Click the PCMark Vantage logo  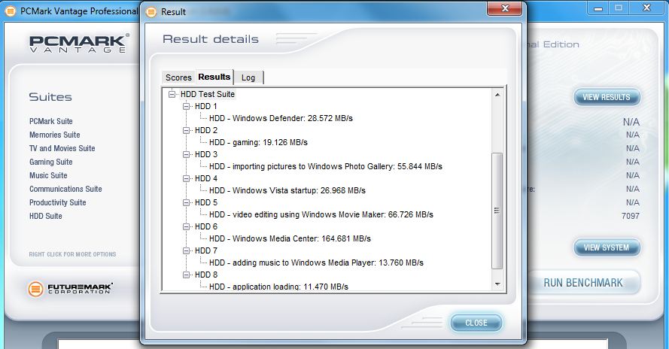click(x=78, y=44)
